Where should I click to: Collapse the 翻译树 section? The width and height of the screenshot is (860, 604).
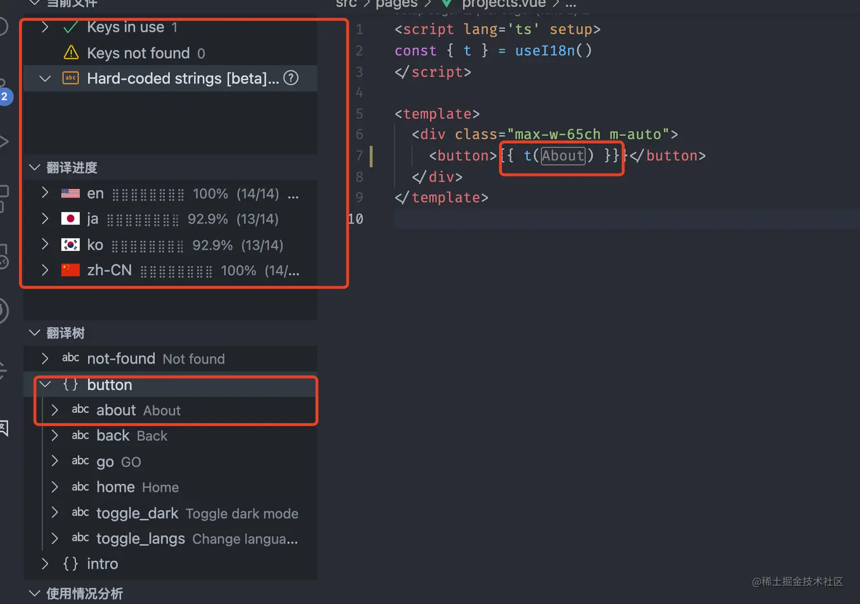click(x=34, y=333)
